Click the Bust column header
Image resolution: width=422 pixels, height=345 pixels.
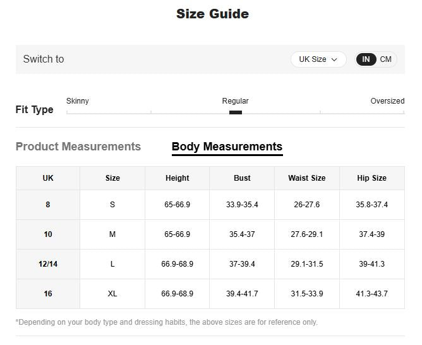click(242, 178)
